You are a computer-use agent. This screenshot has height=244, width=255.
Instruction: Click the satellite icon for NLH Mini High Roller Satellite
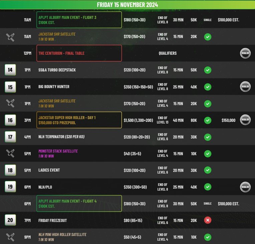point(10,237)
